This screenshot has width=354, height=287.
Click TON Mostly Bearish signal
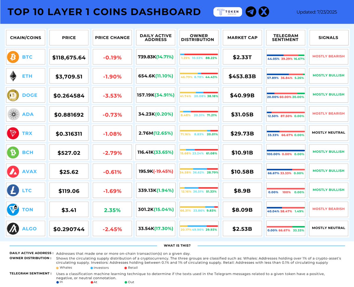coord(328,209)
